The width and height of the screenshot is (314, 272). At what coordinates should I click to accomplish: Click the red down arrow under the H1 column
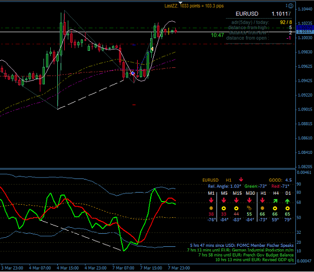pyautogui.click(x=262, y=200)
